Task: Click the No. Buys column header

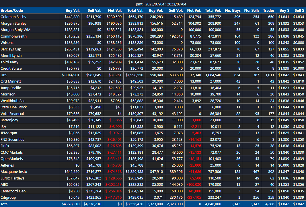Action: click(x=233, y=11)
